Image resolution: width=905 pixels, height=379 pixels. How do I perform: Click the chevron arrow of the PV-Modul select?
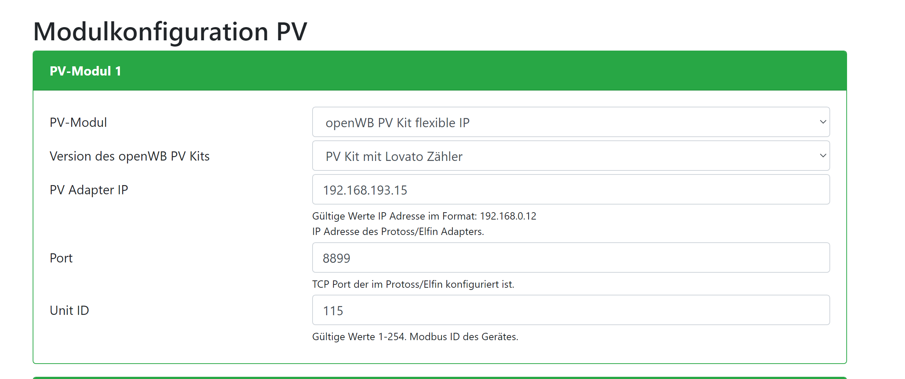pyautogui.click(x=823, y=122)
